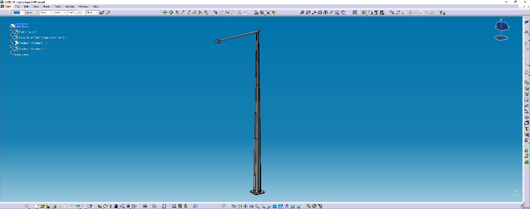
Task: Expand the Product1 tree node
Action: 11,43
